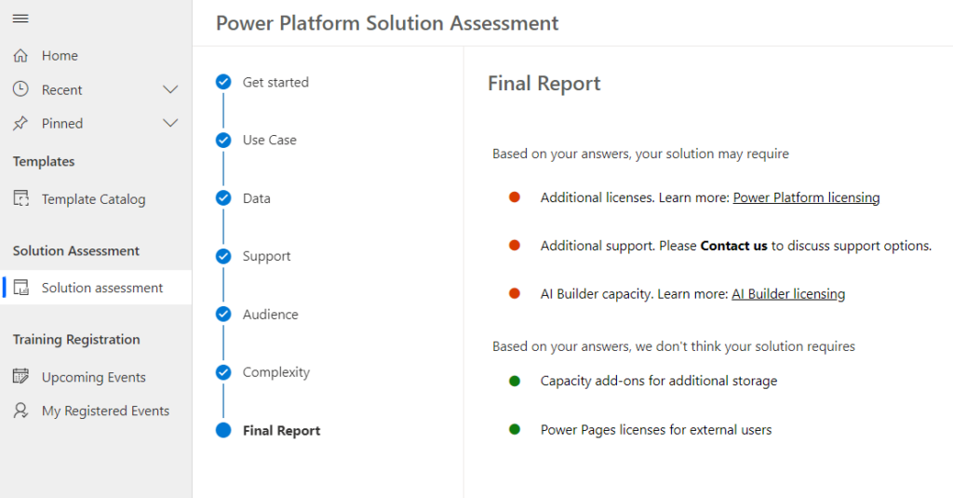This screenshot has width=953, height=498.
Task: Go to the Audience step
Action: point(271,315)
